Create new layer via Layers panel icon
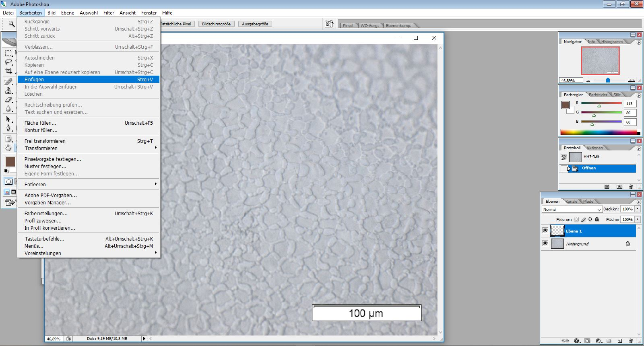Image resolution: width=644 pixels, height=346 pixels. [620, 341]
